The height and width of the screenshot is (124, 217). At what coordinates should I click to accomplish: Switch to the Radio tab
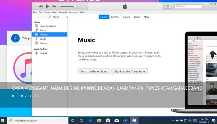pos(137,17)
